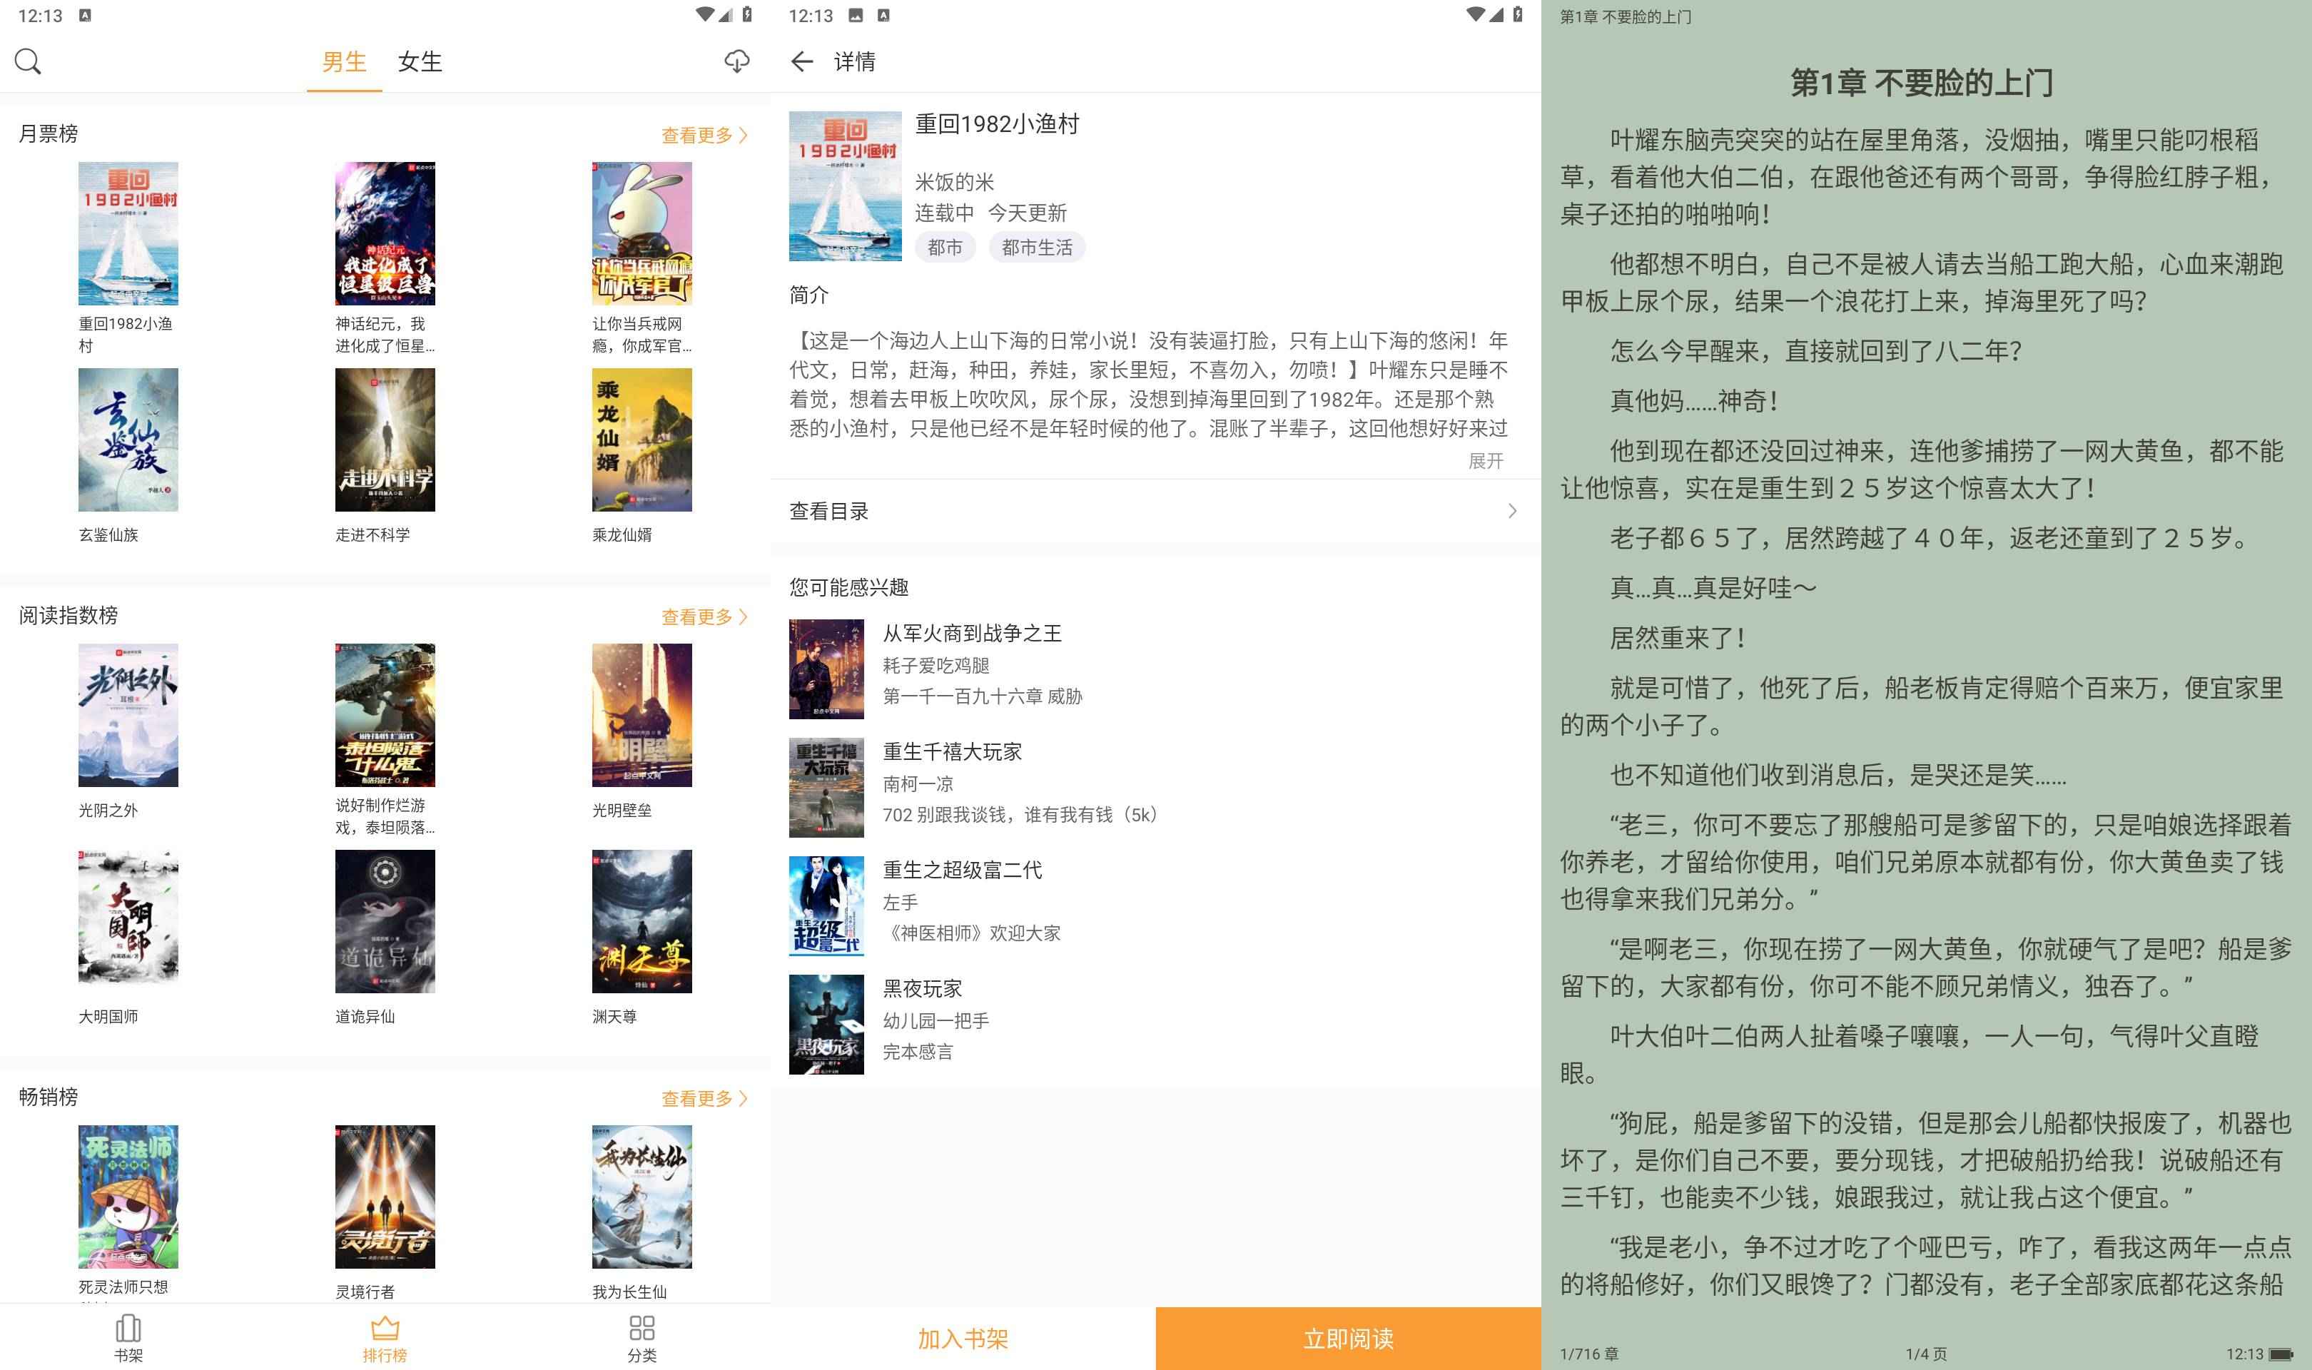Switch to the 男生 tab
Screen dimensions: 2312x1370
(343, 61)
